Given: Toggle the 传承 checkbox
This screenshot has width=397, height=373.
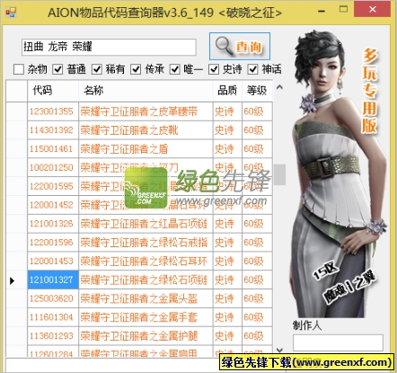Looking at the screenshot, I should click(x=136, y=69).
